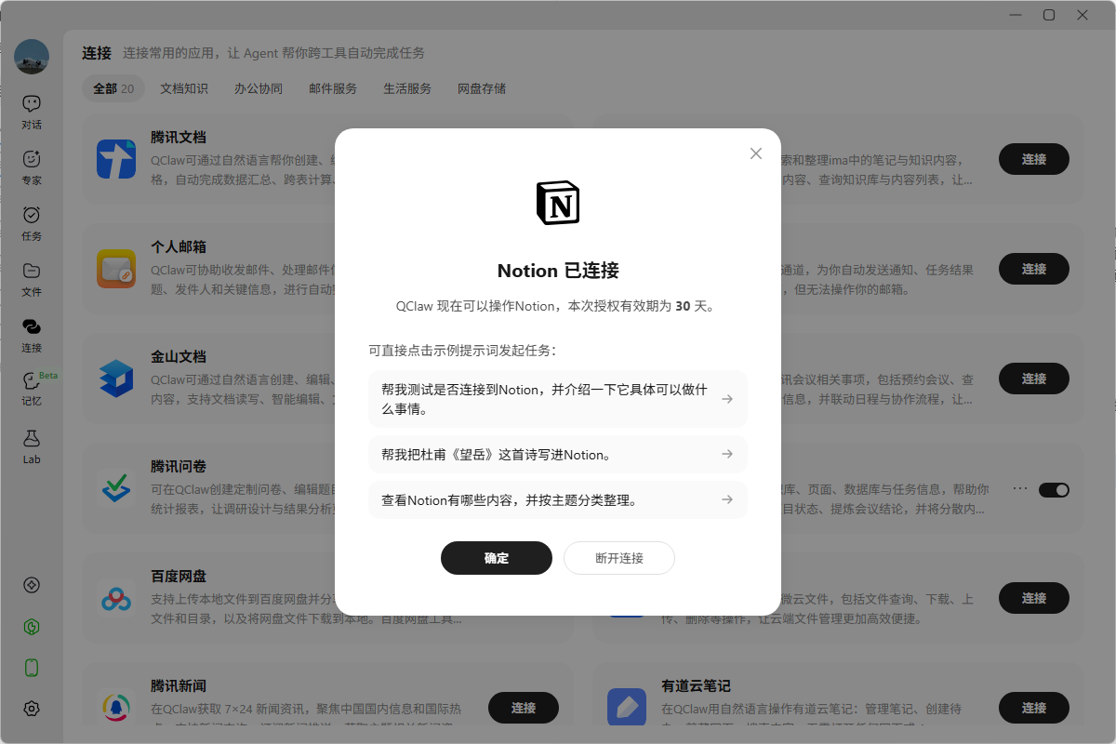Select prompt 帮我把杜甫《望岳》这首诗写进Notion
Image resolution: width=1116 pixels, height=744 pixels.
tap(558, 454)
